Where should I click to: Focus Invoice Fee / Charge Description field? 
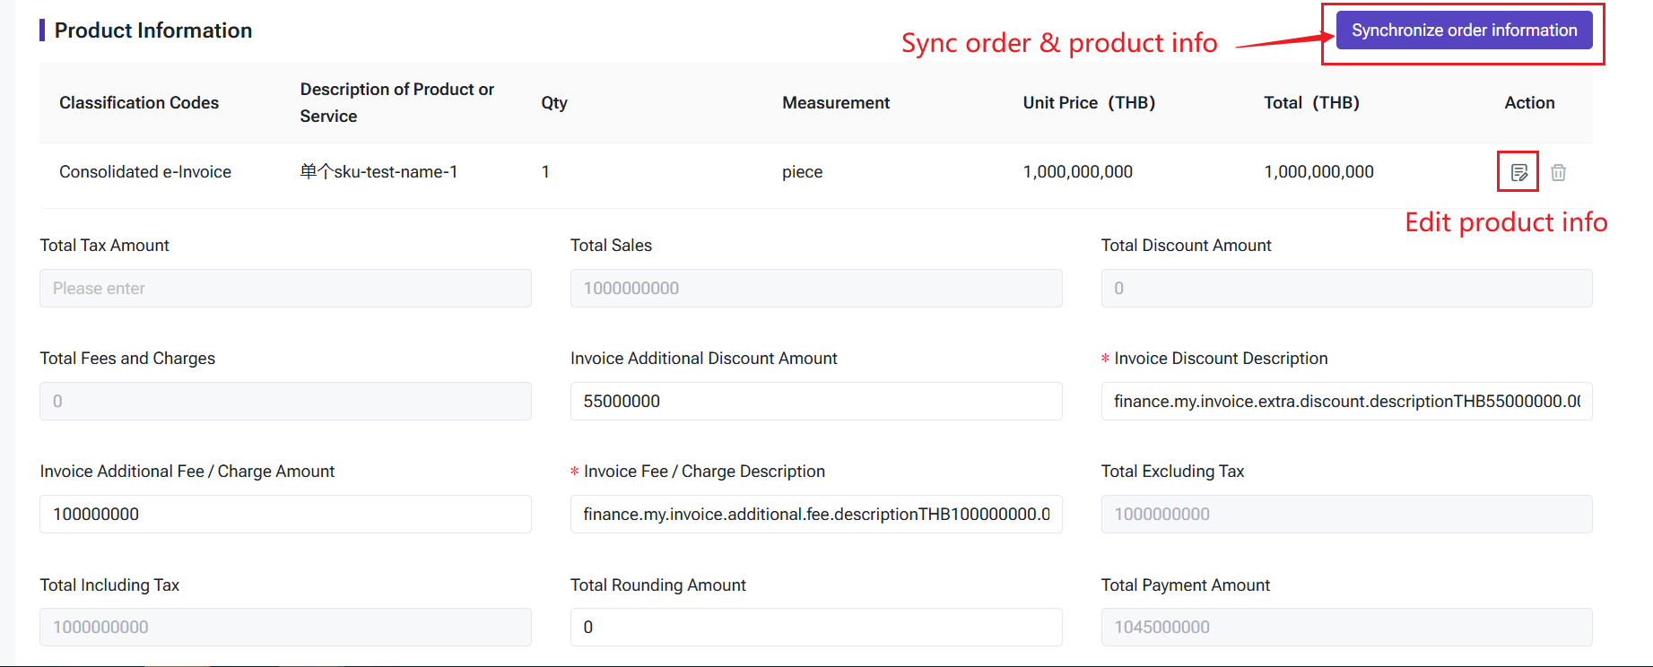pyautogui.click(x=815, y=515)
